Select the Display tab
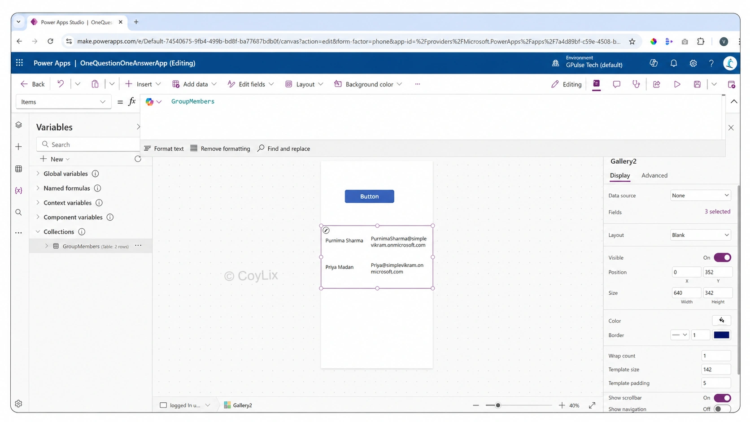Screen dimensions: 750x422 (620, 175)
